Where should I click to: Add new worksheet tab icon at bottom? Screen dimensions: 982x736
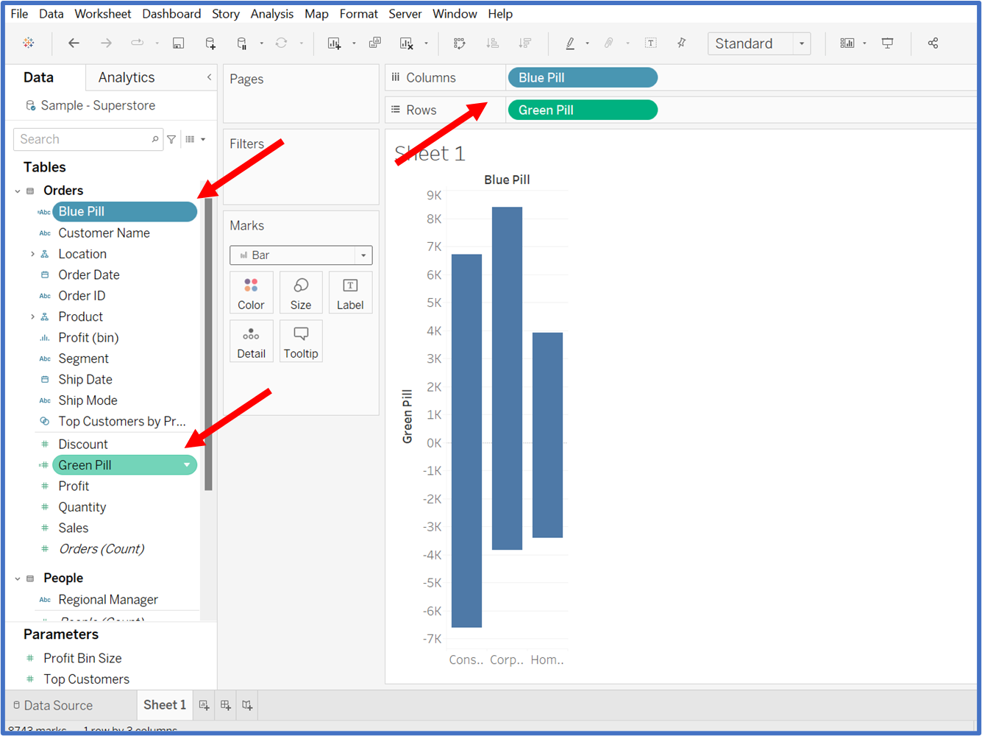click(x=204, y=705)
